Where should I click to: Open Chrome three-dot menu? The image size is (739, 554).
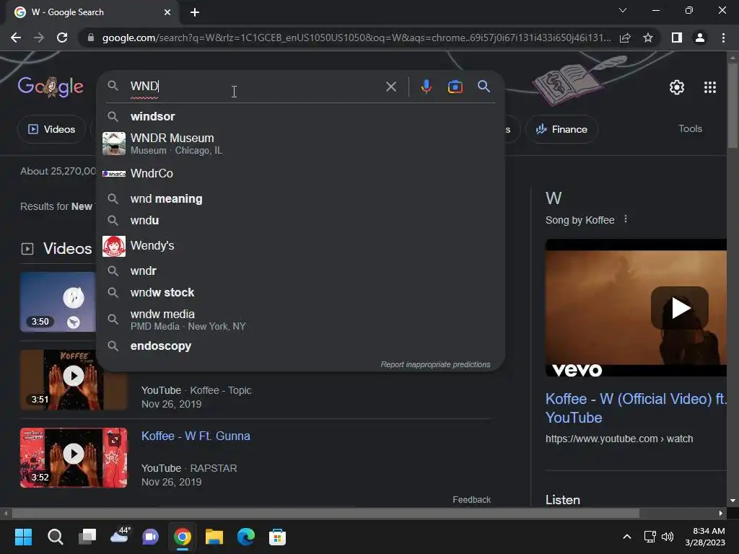point(723,38)
